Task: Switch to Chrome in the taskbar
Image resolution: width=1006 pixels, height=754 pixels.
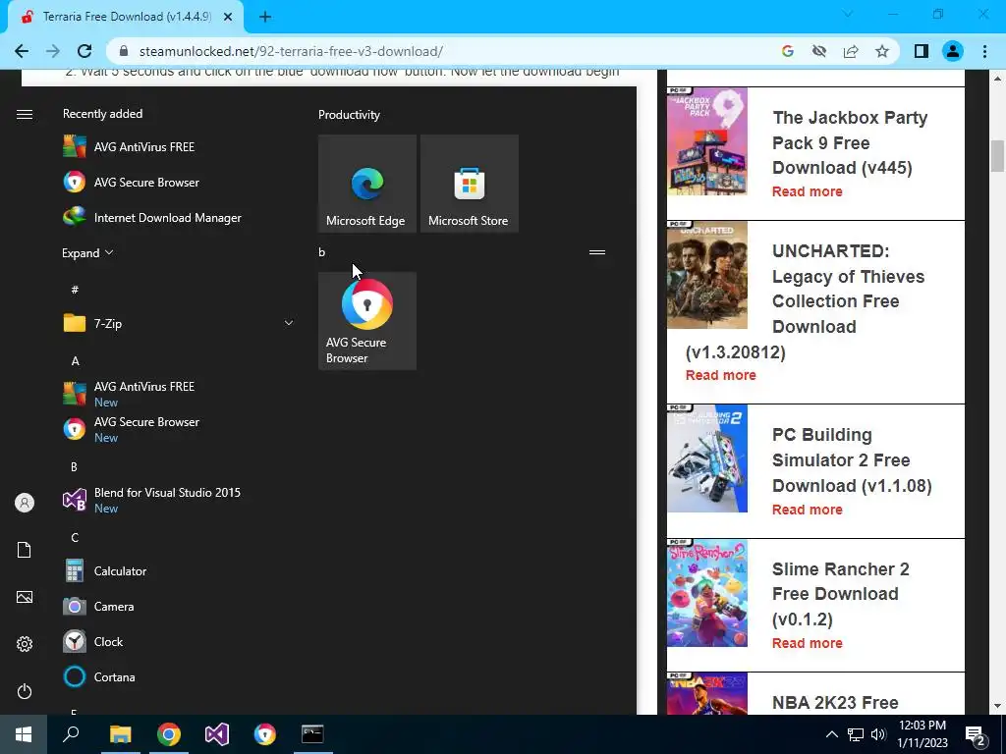Action: coord(169,734)
